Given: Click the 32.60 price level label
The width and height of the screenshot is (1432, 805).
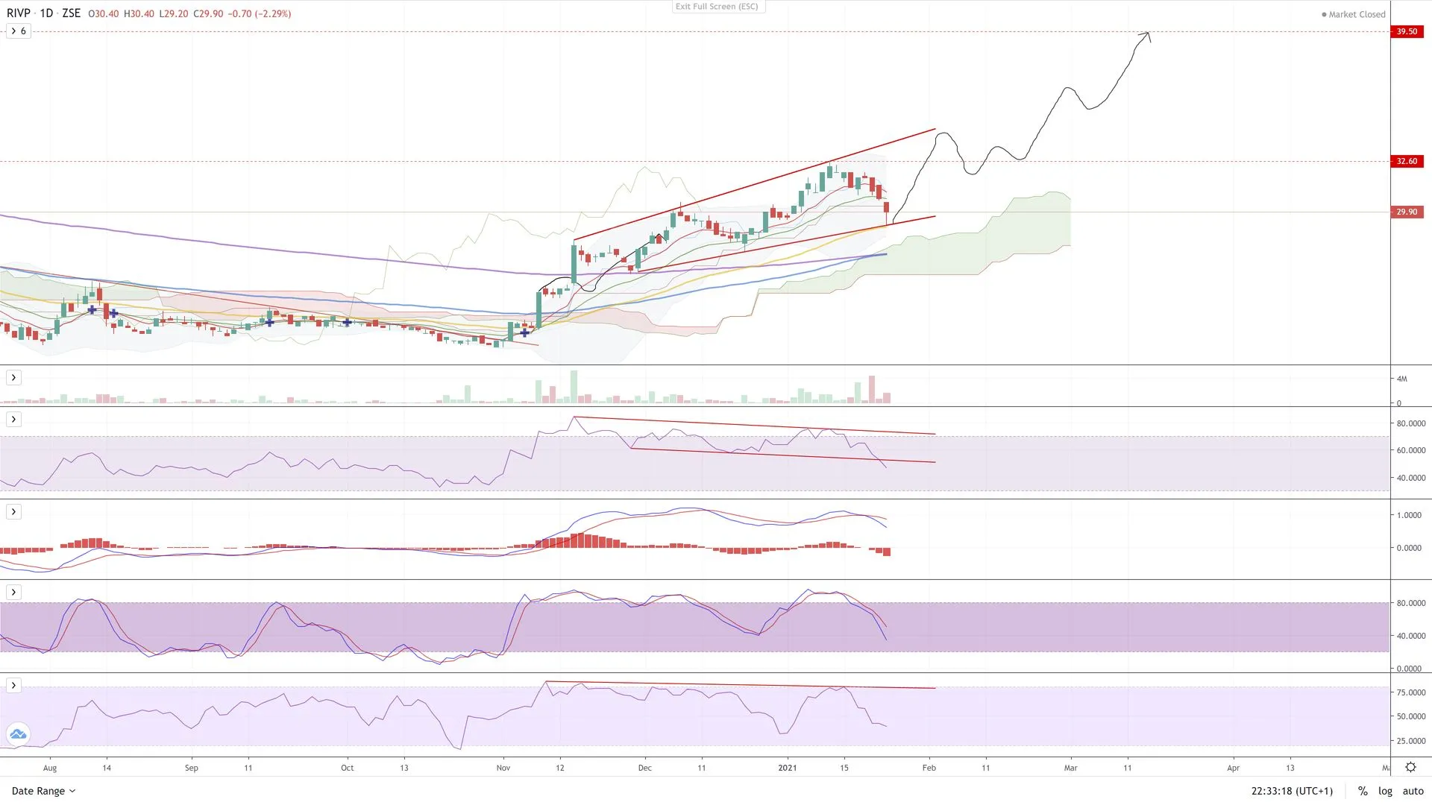Looking at the screenshot, I should 1407,161.
